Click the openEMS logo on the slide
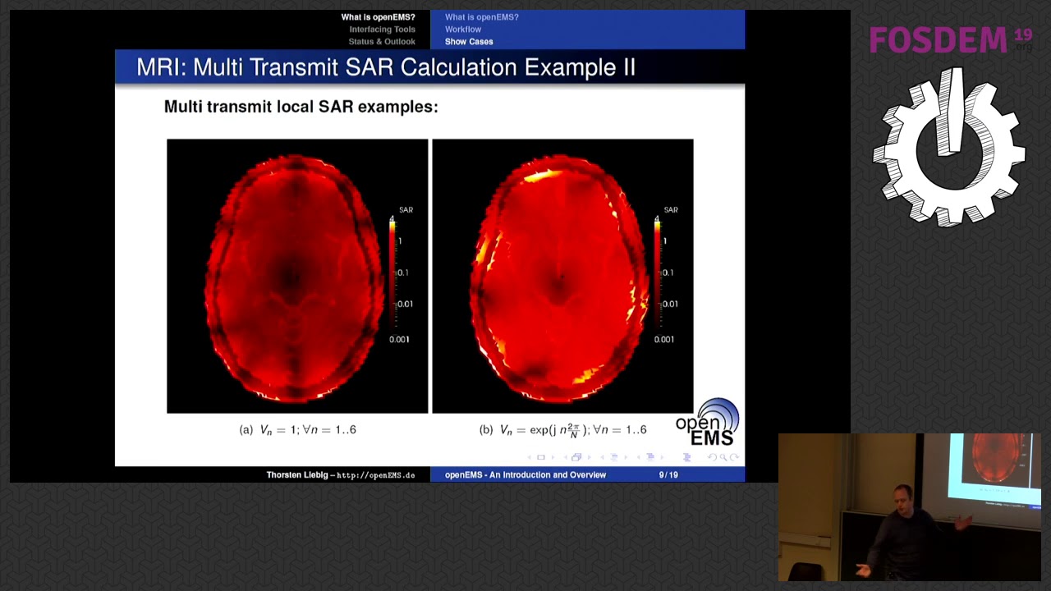Image resolution: width=1051 pixels, height=591 pixels. pyautogui.click(x=708, y=423)
